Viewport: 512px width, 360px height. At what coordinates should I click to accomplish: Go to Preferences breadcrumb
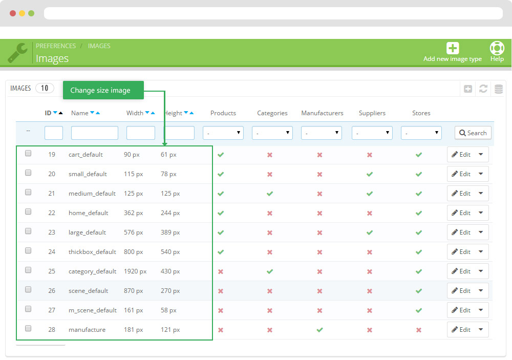pos(56,46)
